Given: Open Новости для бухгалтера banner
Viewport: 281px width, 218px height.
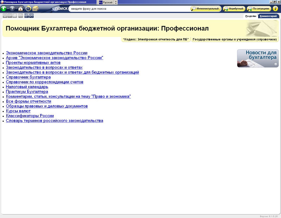Looking at the screenshot, I should click(x=258, y=58).
